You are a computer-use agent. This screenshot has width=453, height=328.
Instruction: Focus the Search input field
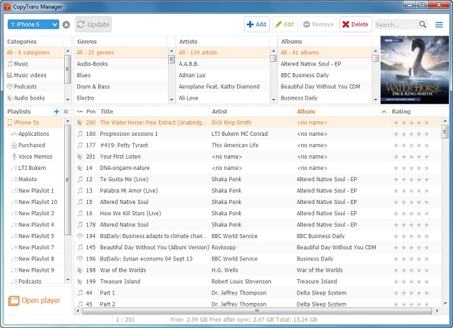click(397, 25)
